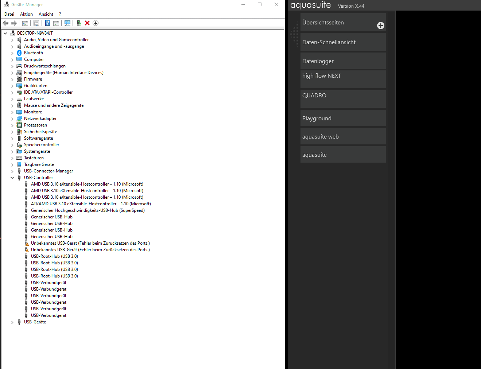Open the bottom aquasuite sidebar entry

(343, 155)
